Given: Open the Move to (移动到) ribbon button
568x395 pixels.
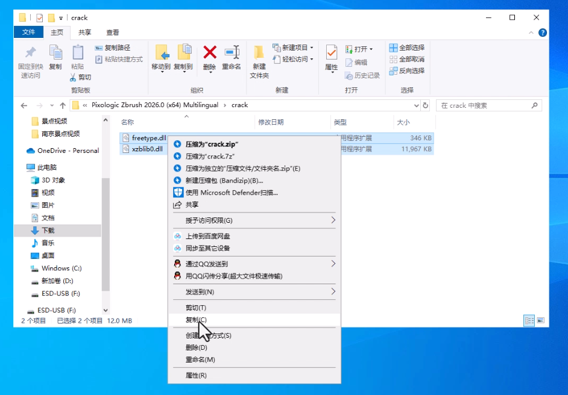Looking at the screenshot, I should pos(161,58).
